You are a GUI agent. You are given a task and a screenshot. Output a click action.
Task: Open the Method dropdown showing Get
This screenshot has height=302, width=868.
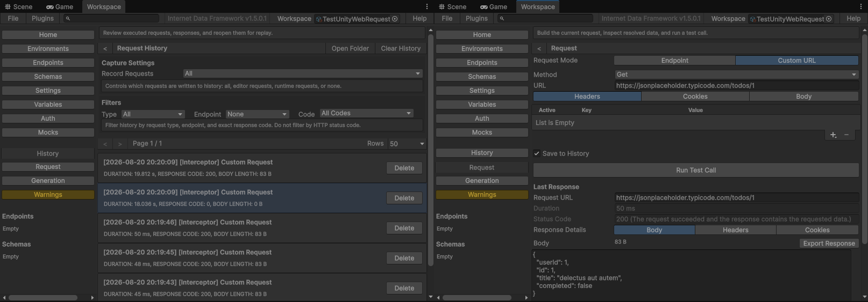[736, 75]
